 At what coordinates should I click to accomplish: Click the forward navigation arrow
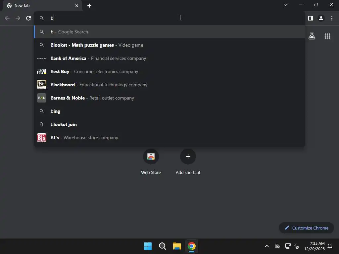[18, 18]
